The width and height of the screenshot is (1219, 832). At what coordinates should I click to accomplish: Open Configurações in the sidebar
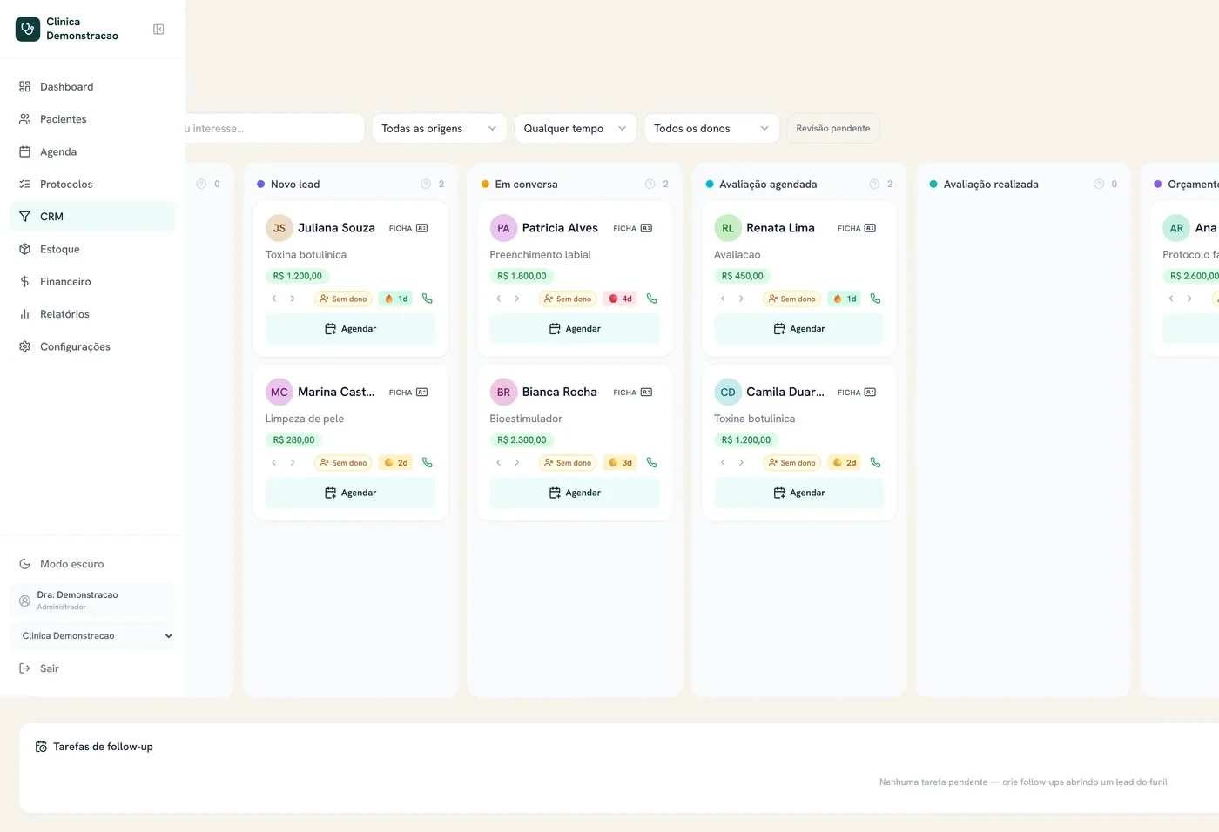(x=92, y=347)
